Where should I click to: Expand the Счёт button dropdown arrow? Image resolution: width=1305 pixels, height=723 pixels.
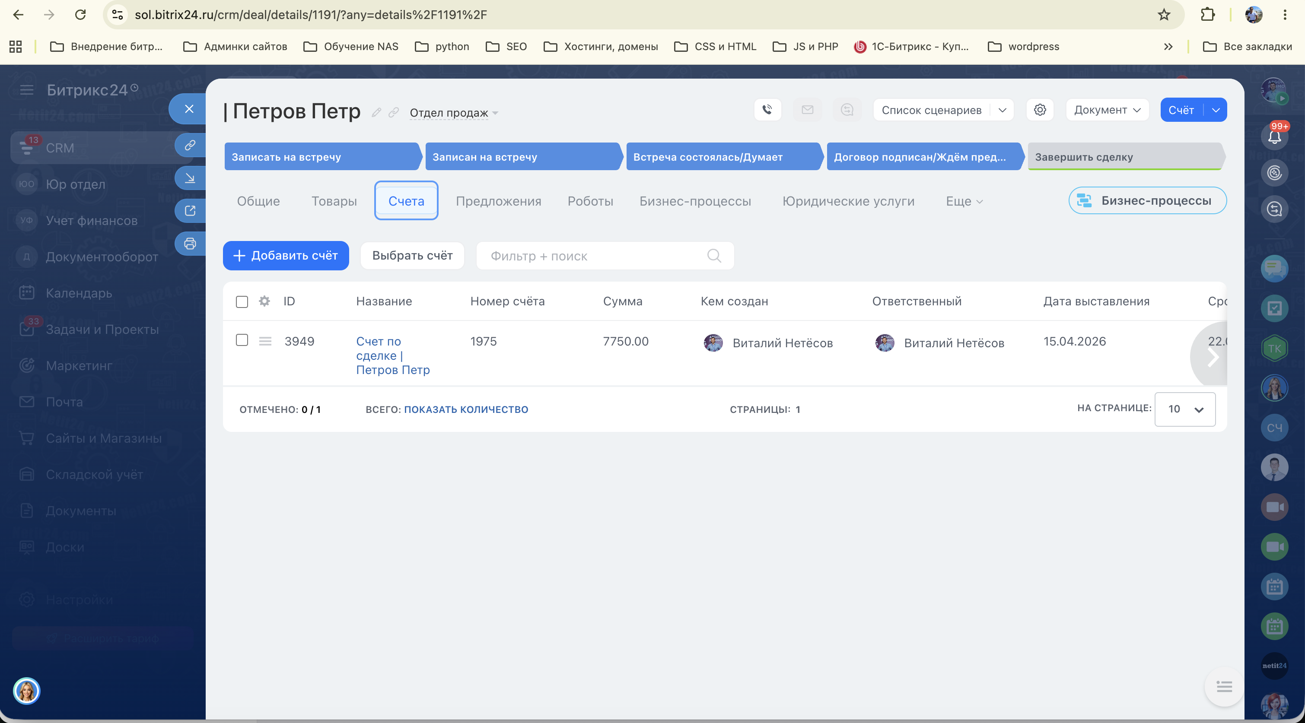click(x=1216, y=110)
